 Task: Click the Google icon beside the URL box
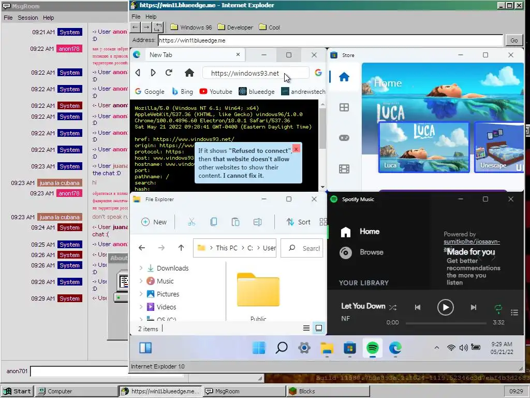(x=318, y=73)
